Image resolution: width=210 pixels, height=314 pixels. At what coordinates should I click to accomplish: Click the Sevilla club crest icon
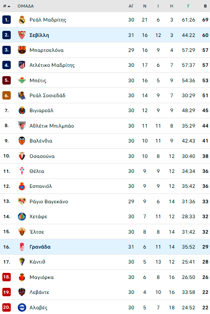tap(22, 35)
